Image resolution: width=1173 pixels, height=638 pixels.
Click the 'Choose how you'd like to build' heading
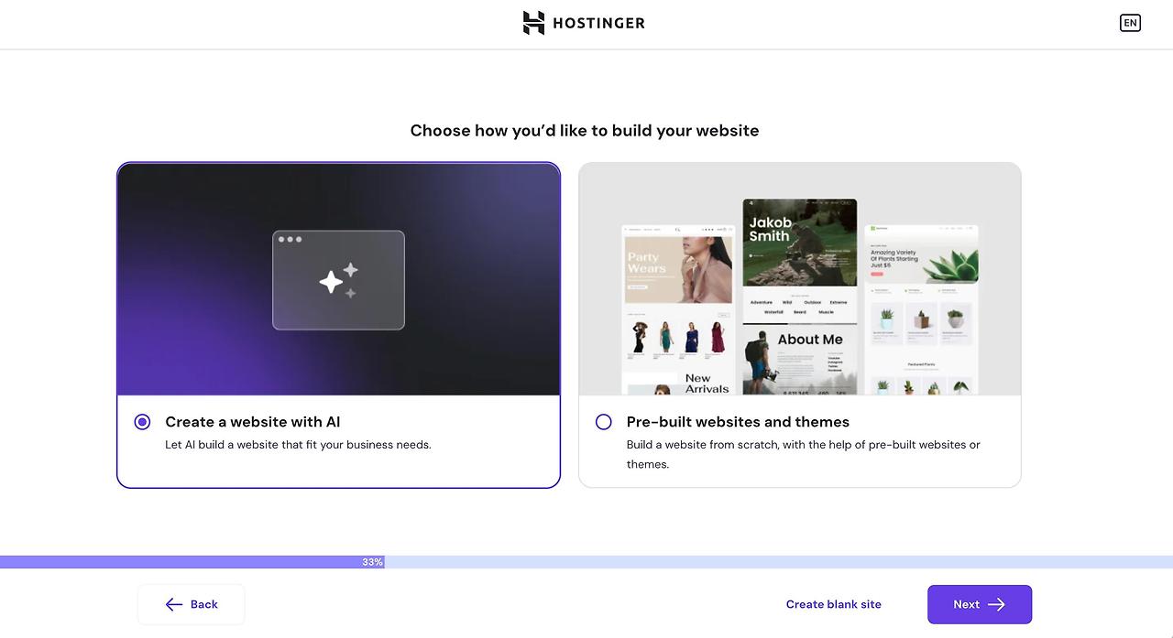(585, 131)
